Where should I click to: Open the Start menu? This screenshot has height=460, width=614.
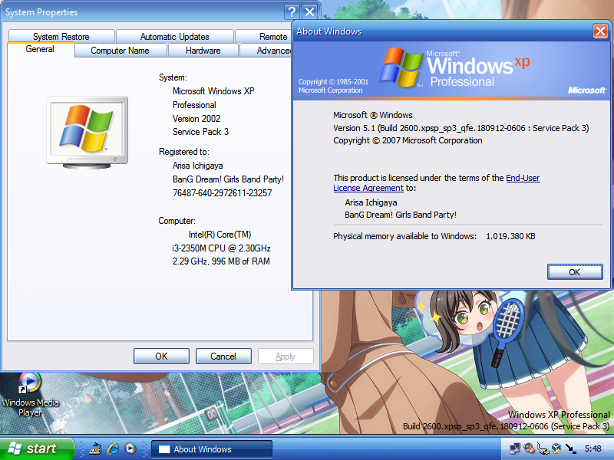[x=37, y=449]
